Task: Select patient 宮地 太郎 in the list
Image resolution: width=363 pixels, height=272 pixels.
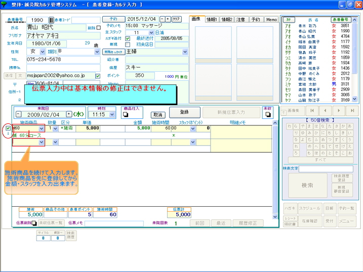Action: pyautogui.click(x=317, y=84)
